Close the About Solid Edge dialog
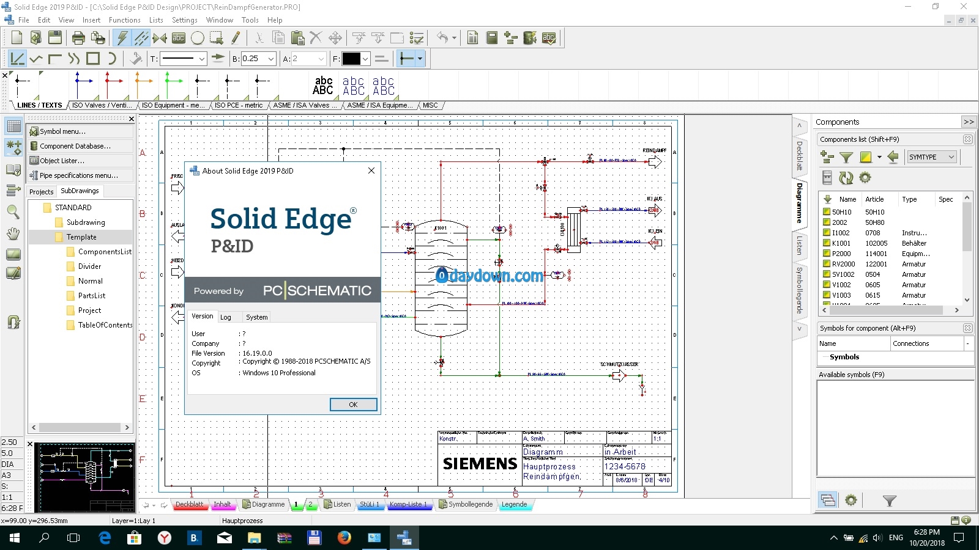This screenshot has width=979, height=550. [371, 170]
